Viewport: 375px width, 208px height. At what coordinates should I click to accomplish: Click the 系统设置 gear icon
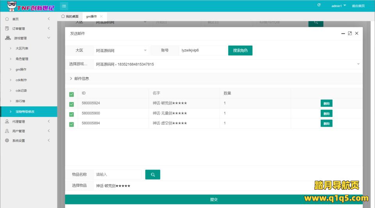tap(7, 141)
